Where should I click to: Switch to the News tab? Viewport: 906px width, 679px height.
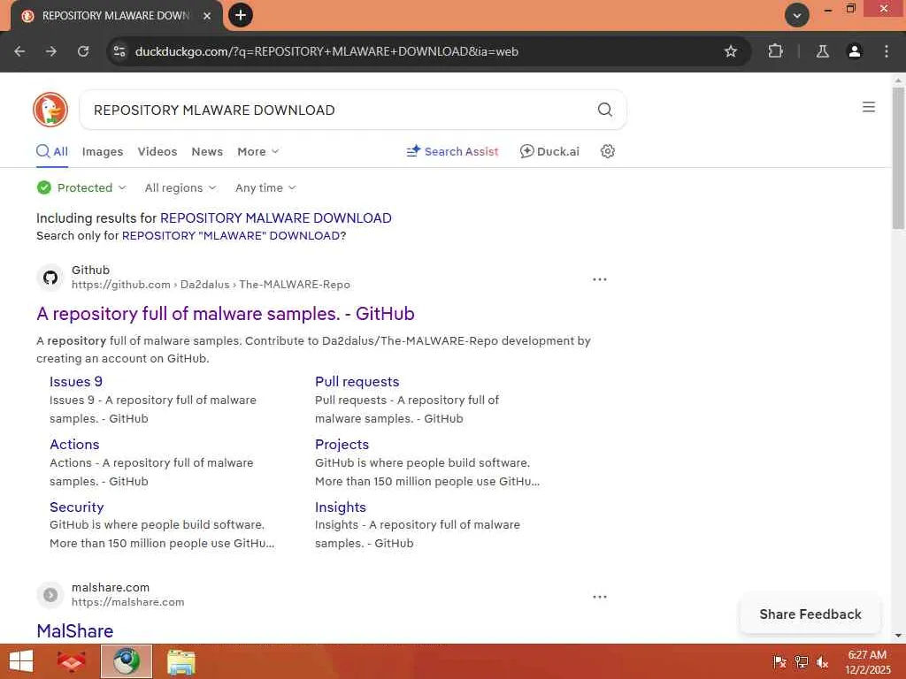click(x=207, y=151)
